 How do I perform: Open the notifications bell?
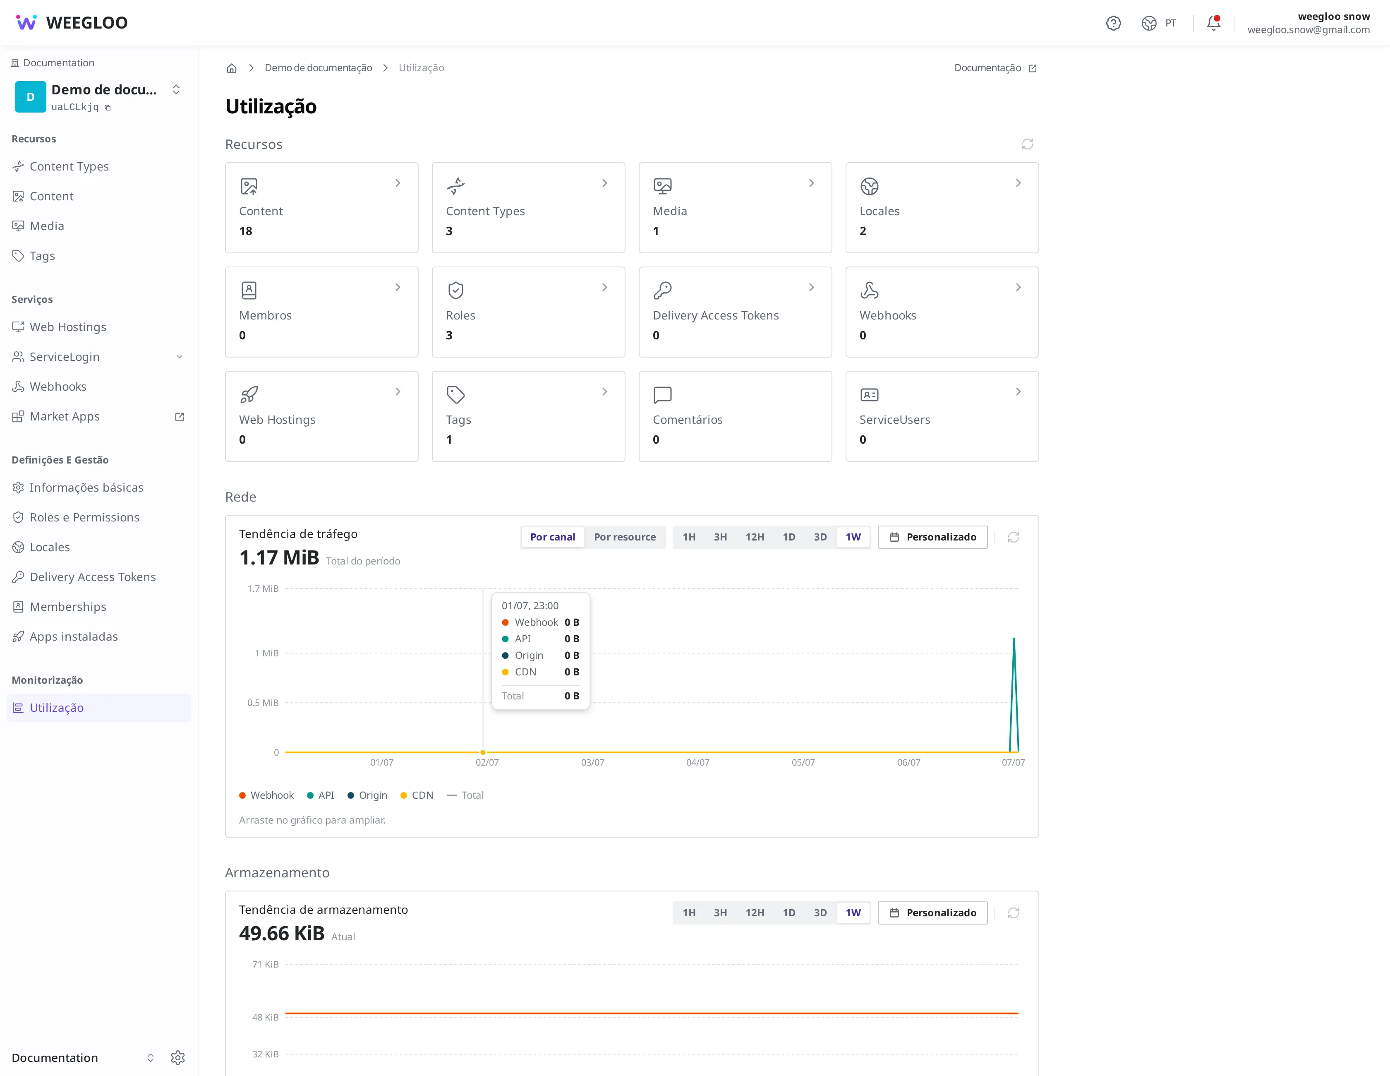[x=1214, y=23]
